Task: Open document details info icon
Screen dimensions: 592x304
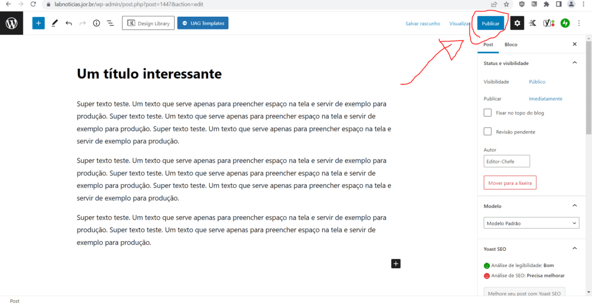Action: point(96,24)
